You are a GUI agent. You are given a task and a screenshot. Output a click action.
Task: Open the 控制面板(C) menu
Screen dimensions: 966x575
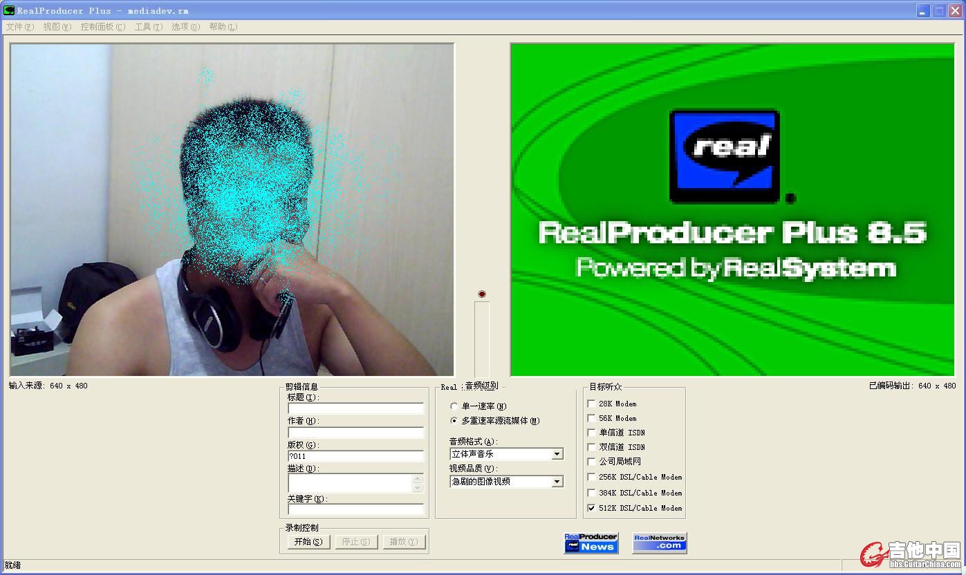click(x=103, y=27)
